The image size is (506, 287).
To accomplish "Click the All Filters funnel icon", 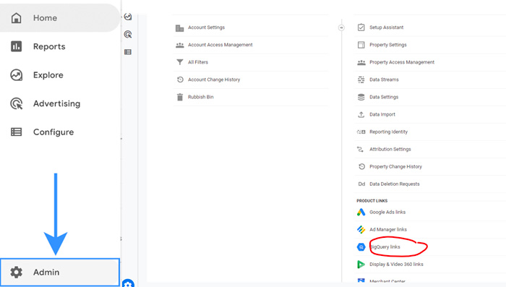I will (x=180, y=62).
